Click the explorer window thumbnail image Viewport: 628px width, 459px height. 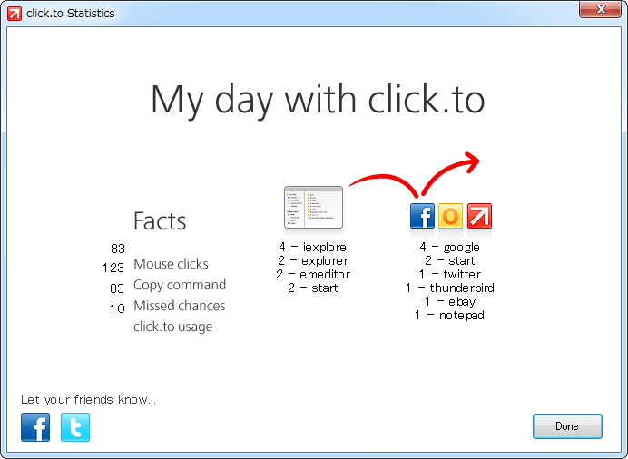[314, 208]
